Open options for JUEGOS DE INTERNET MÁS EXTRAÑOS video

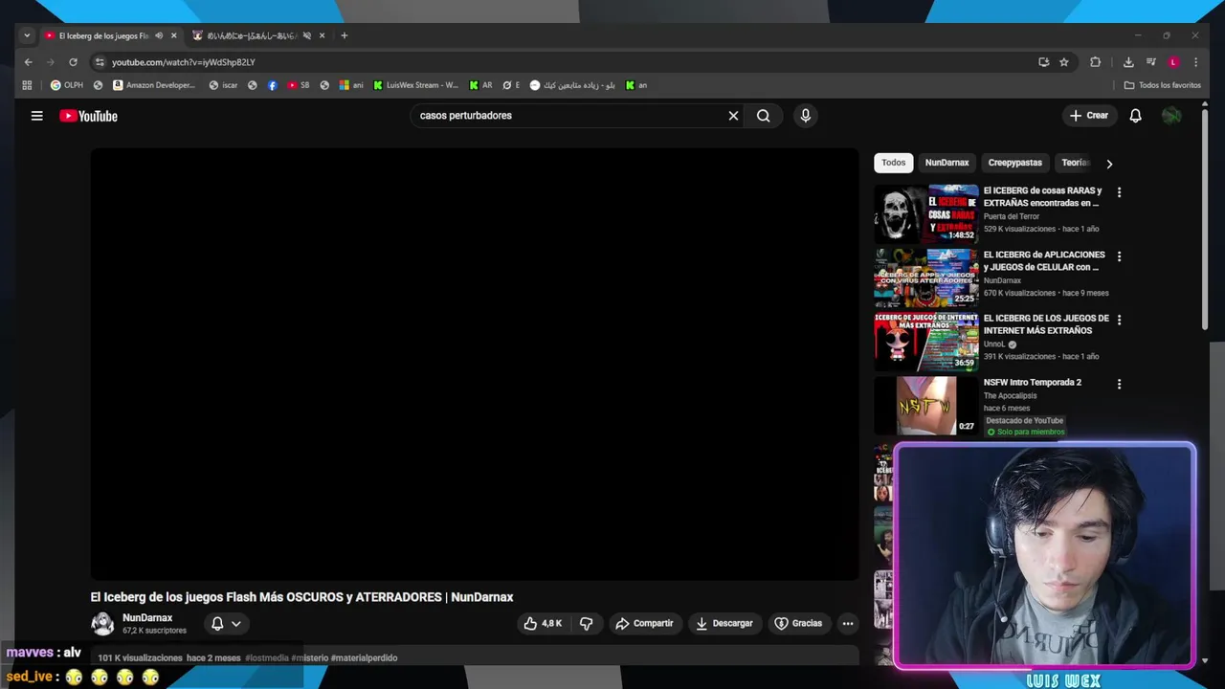(x=1119, y=320)
